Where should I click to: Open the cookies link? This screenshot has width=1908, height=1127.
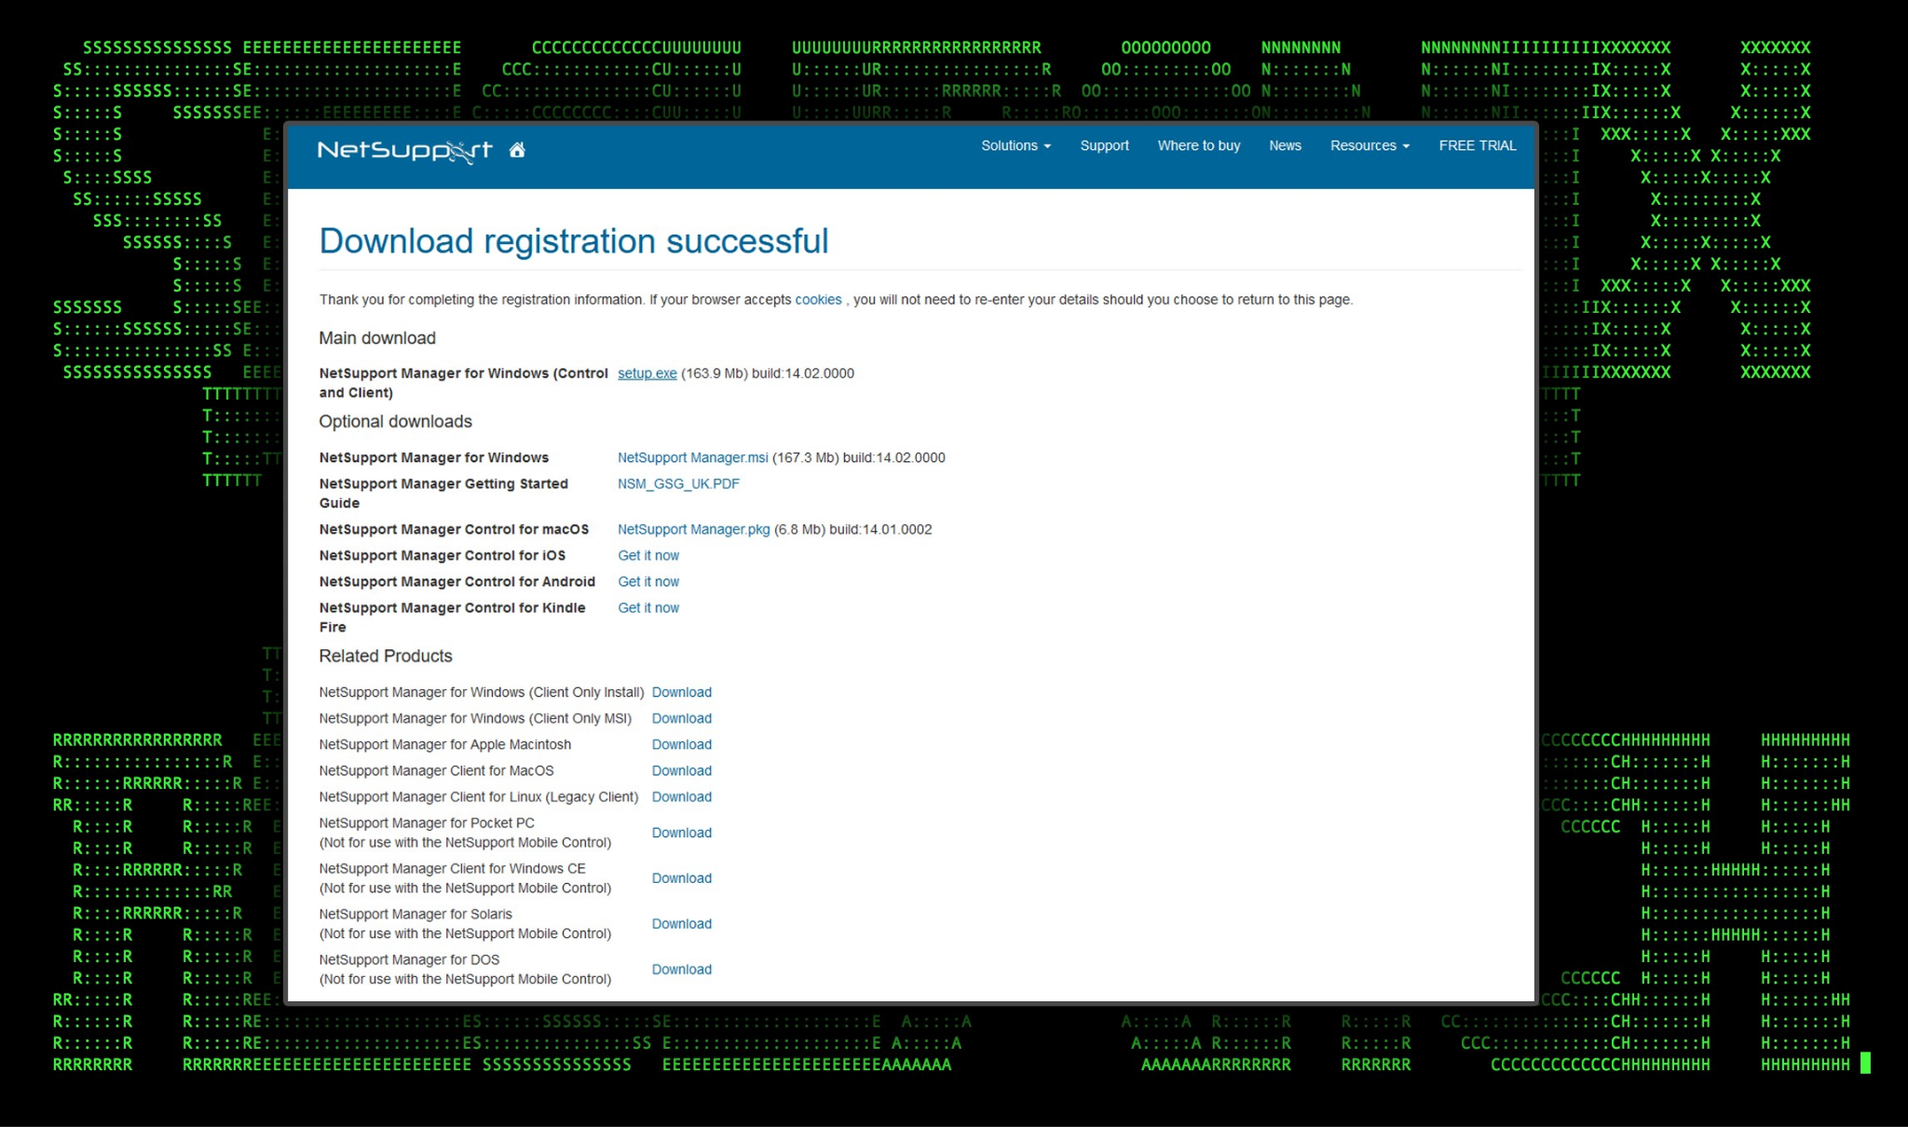(817, 300)
